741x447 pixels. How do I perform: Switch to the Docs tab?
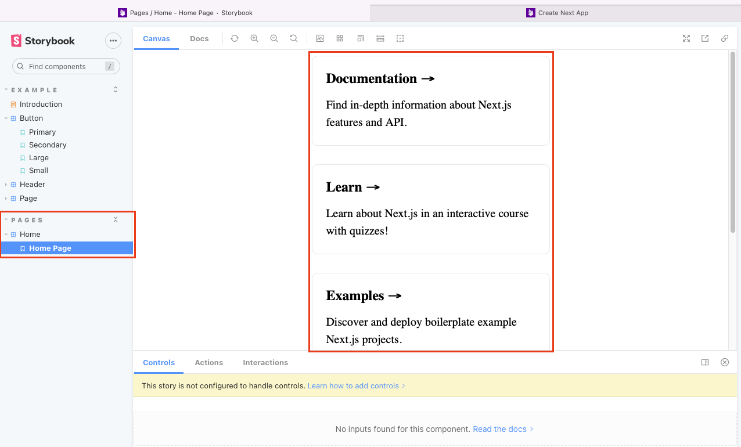coord(199,38)
